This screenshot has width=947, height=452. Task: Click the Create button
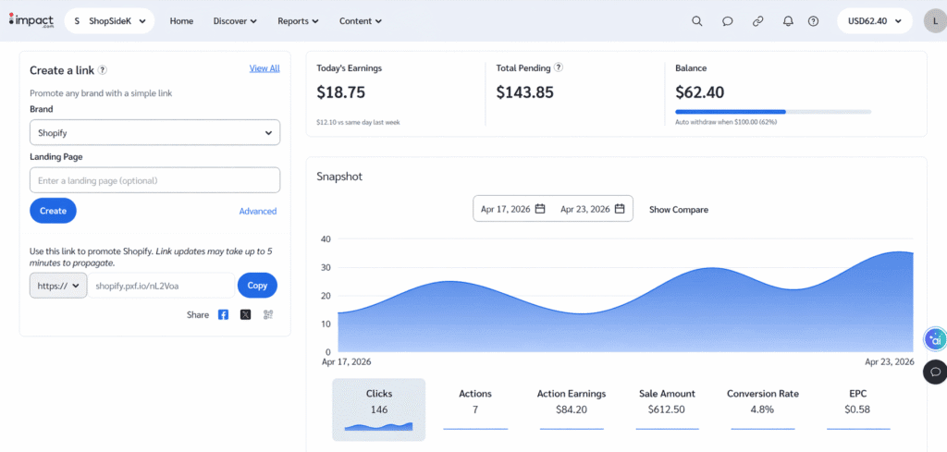tap(53, 211)
